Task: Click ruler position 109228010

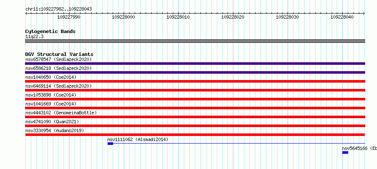Action: pos(178,17)
